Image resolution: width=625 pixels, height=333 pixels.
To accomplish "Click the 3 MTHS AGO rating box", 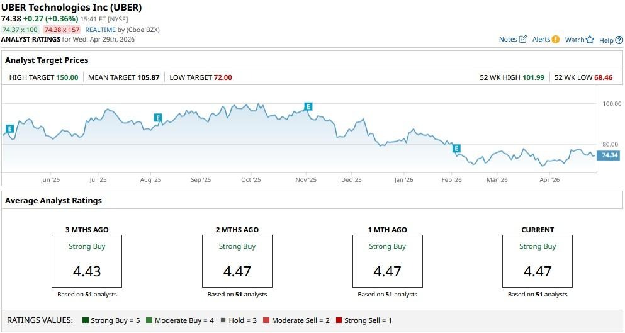I will (x=87, y=261).
